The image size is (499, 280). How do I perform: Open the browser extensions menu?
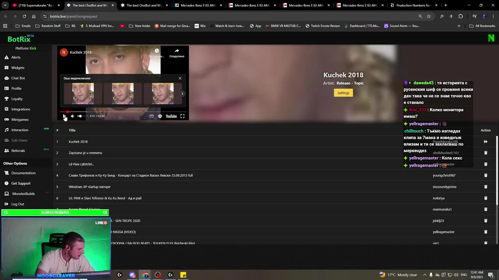[461, 16]
